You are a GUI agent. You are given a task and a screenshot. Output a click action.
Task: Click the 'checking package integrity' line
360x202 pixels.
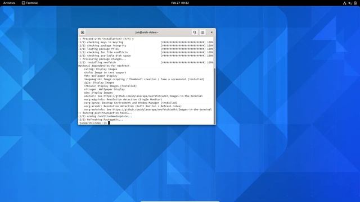pos(146,45)
